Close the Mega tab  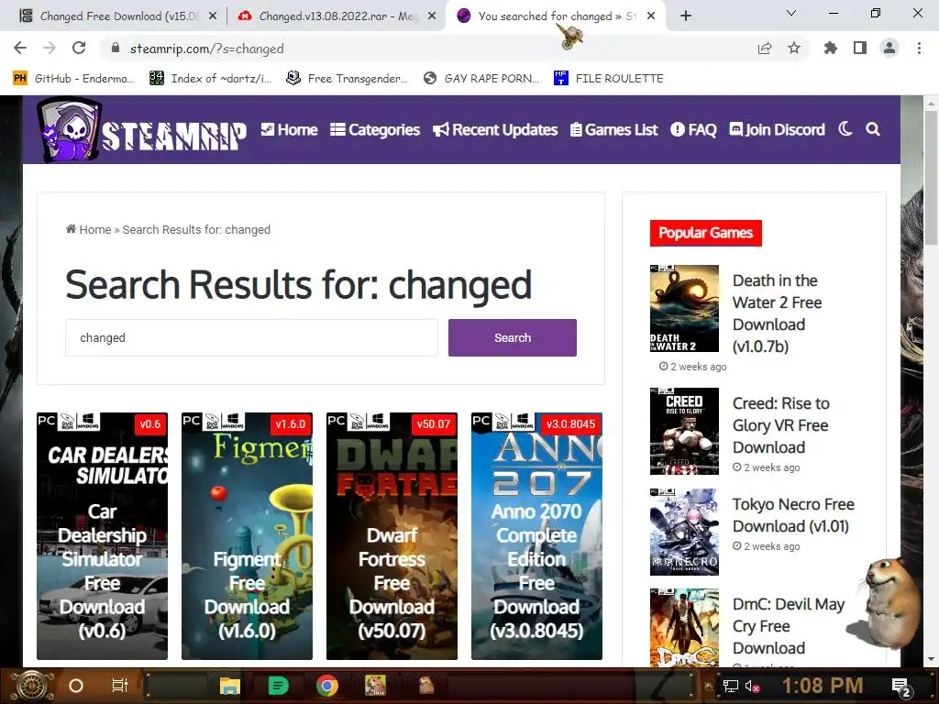coord(432,16)
